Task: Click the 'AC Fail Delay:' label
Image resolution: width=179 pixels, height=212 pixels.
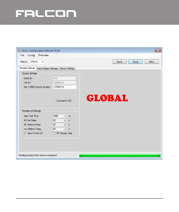Action: (30, 120)
